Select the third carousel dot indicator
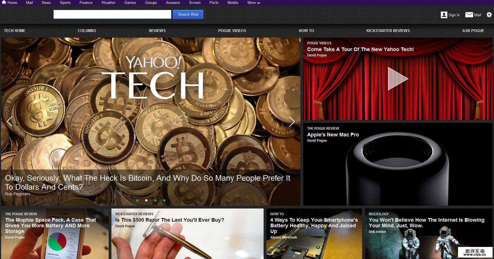 155,200
